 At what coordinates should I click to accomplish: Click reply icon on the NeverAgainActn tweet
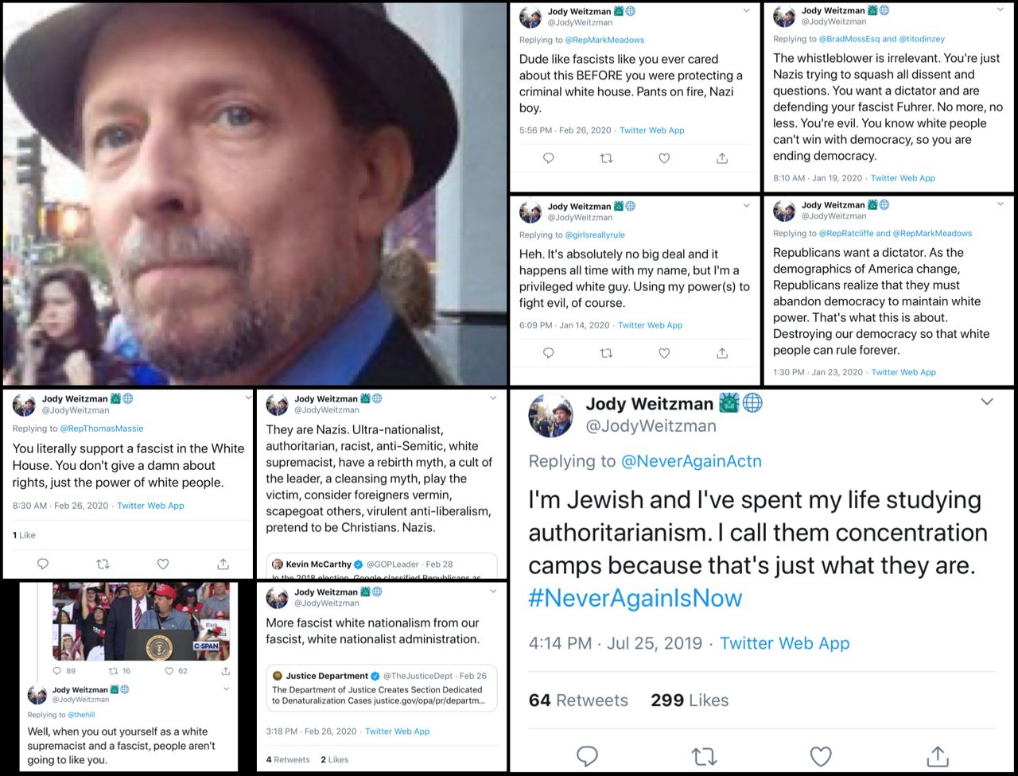coord(587,755)
